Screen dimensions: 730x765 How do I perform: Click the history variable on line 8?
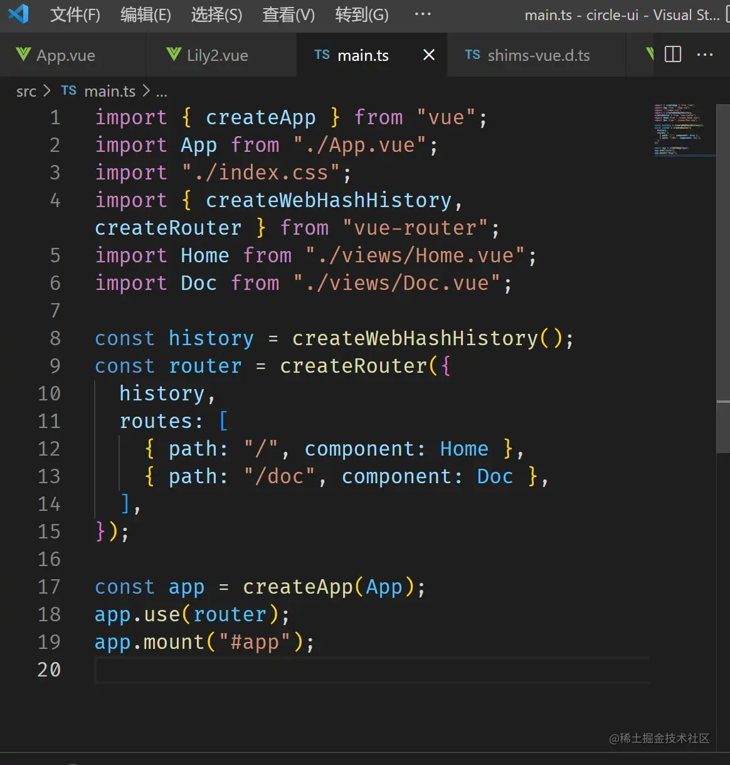coord(211,338)
